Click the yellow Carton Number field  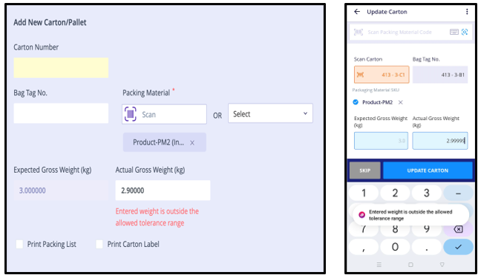(61, 67)
